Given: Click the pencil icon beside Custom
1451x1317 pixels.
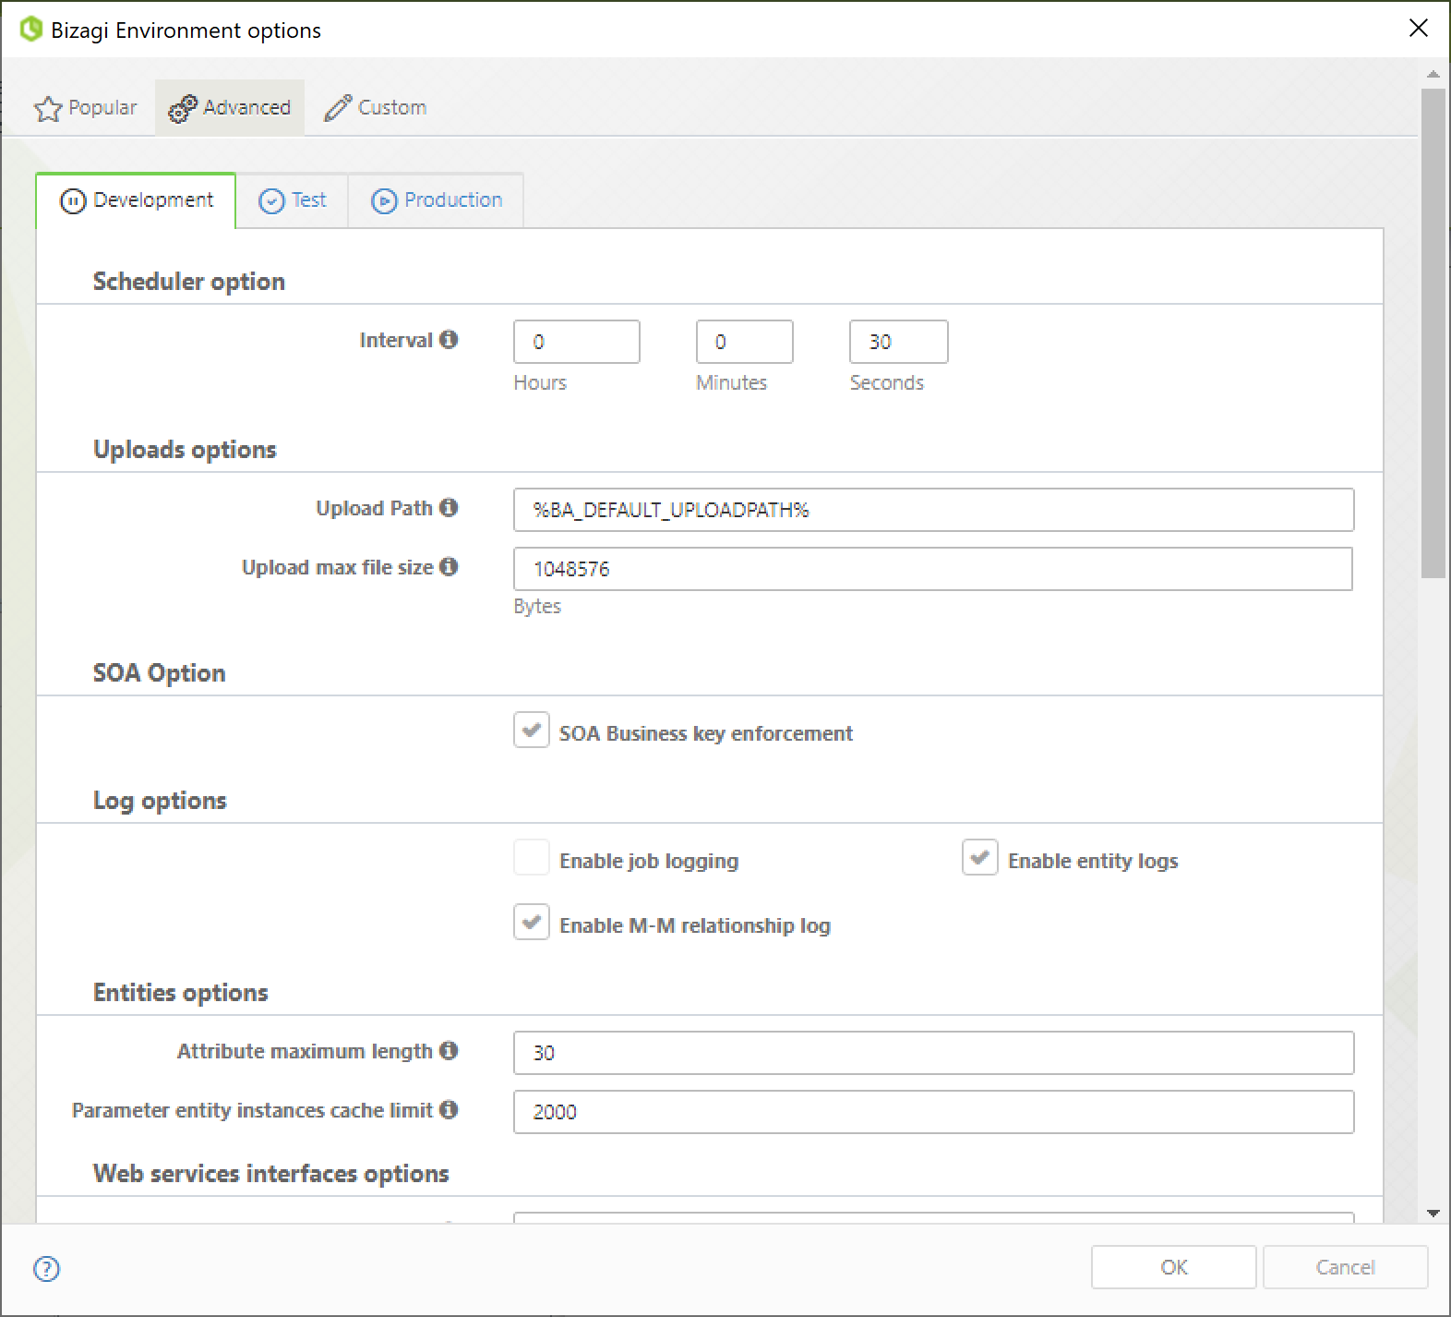Looking at the screenshot, I should [x=338, y=107].
